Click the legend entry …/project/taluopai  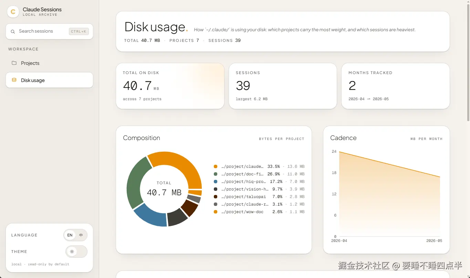(x=259, y=197)
